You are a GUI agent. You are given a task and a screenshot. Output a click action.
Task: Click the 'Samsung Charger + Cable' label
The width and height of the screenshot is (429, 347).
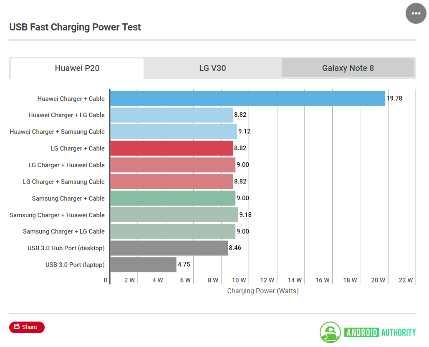68,199
